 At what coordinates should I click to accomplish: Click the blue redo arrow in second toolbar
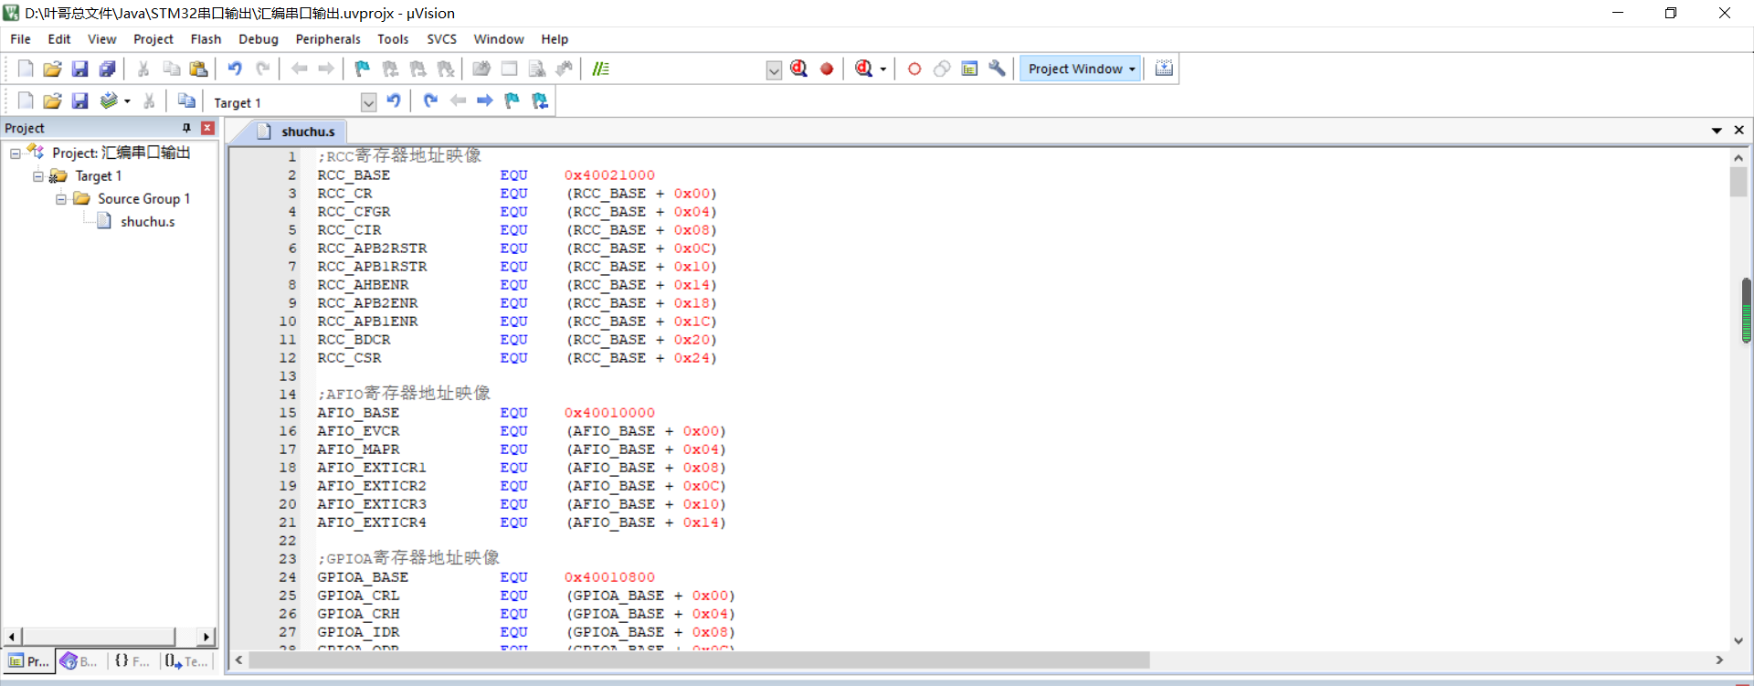430,100
